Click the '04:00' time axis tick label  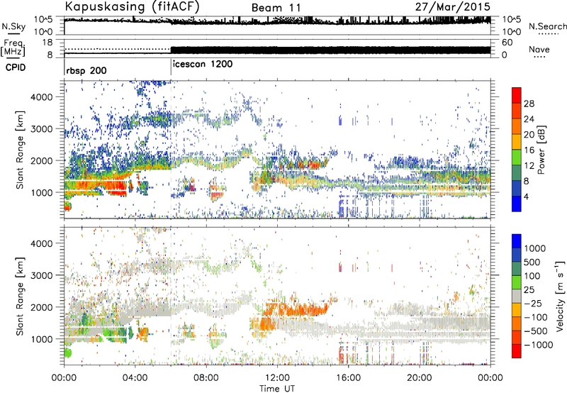point(135,377)
